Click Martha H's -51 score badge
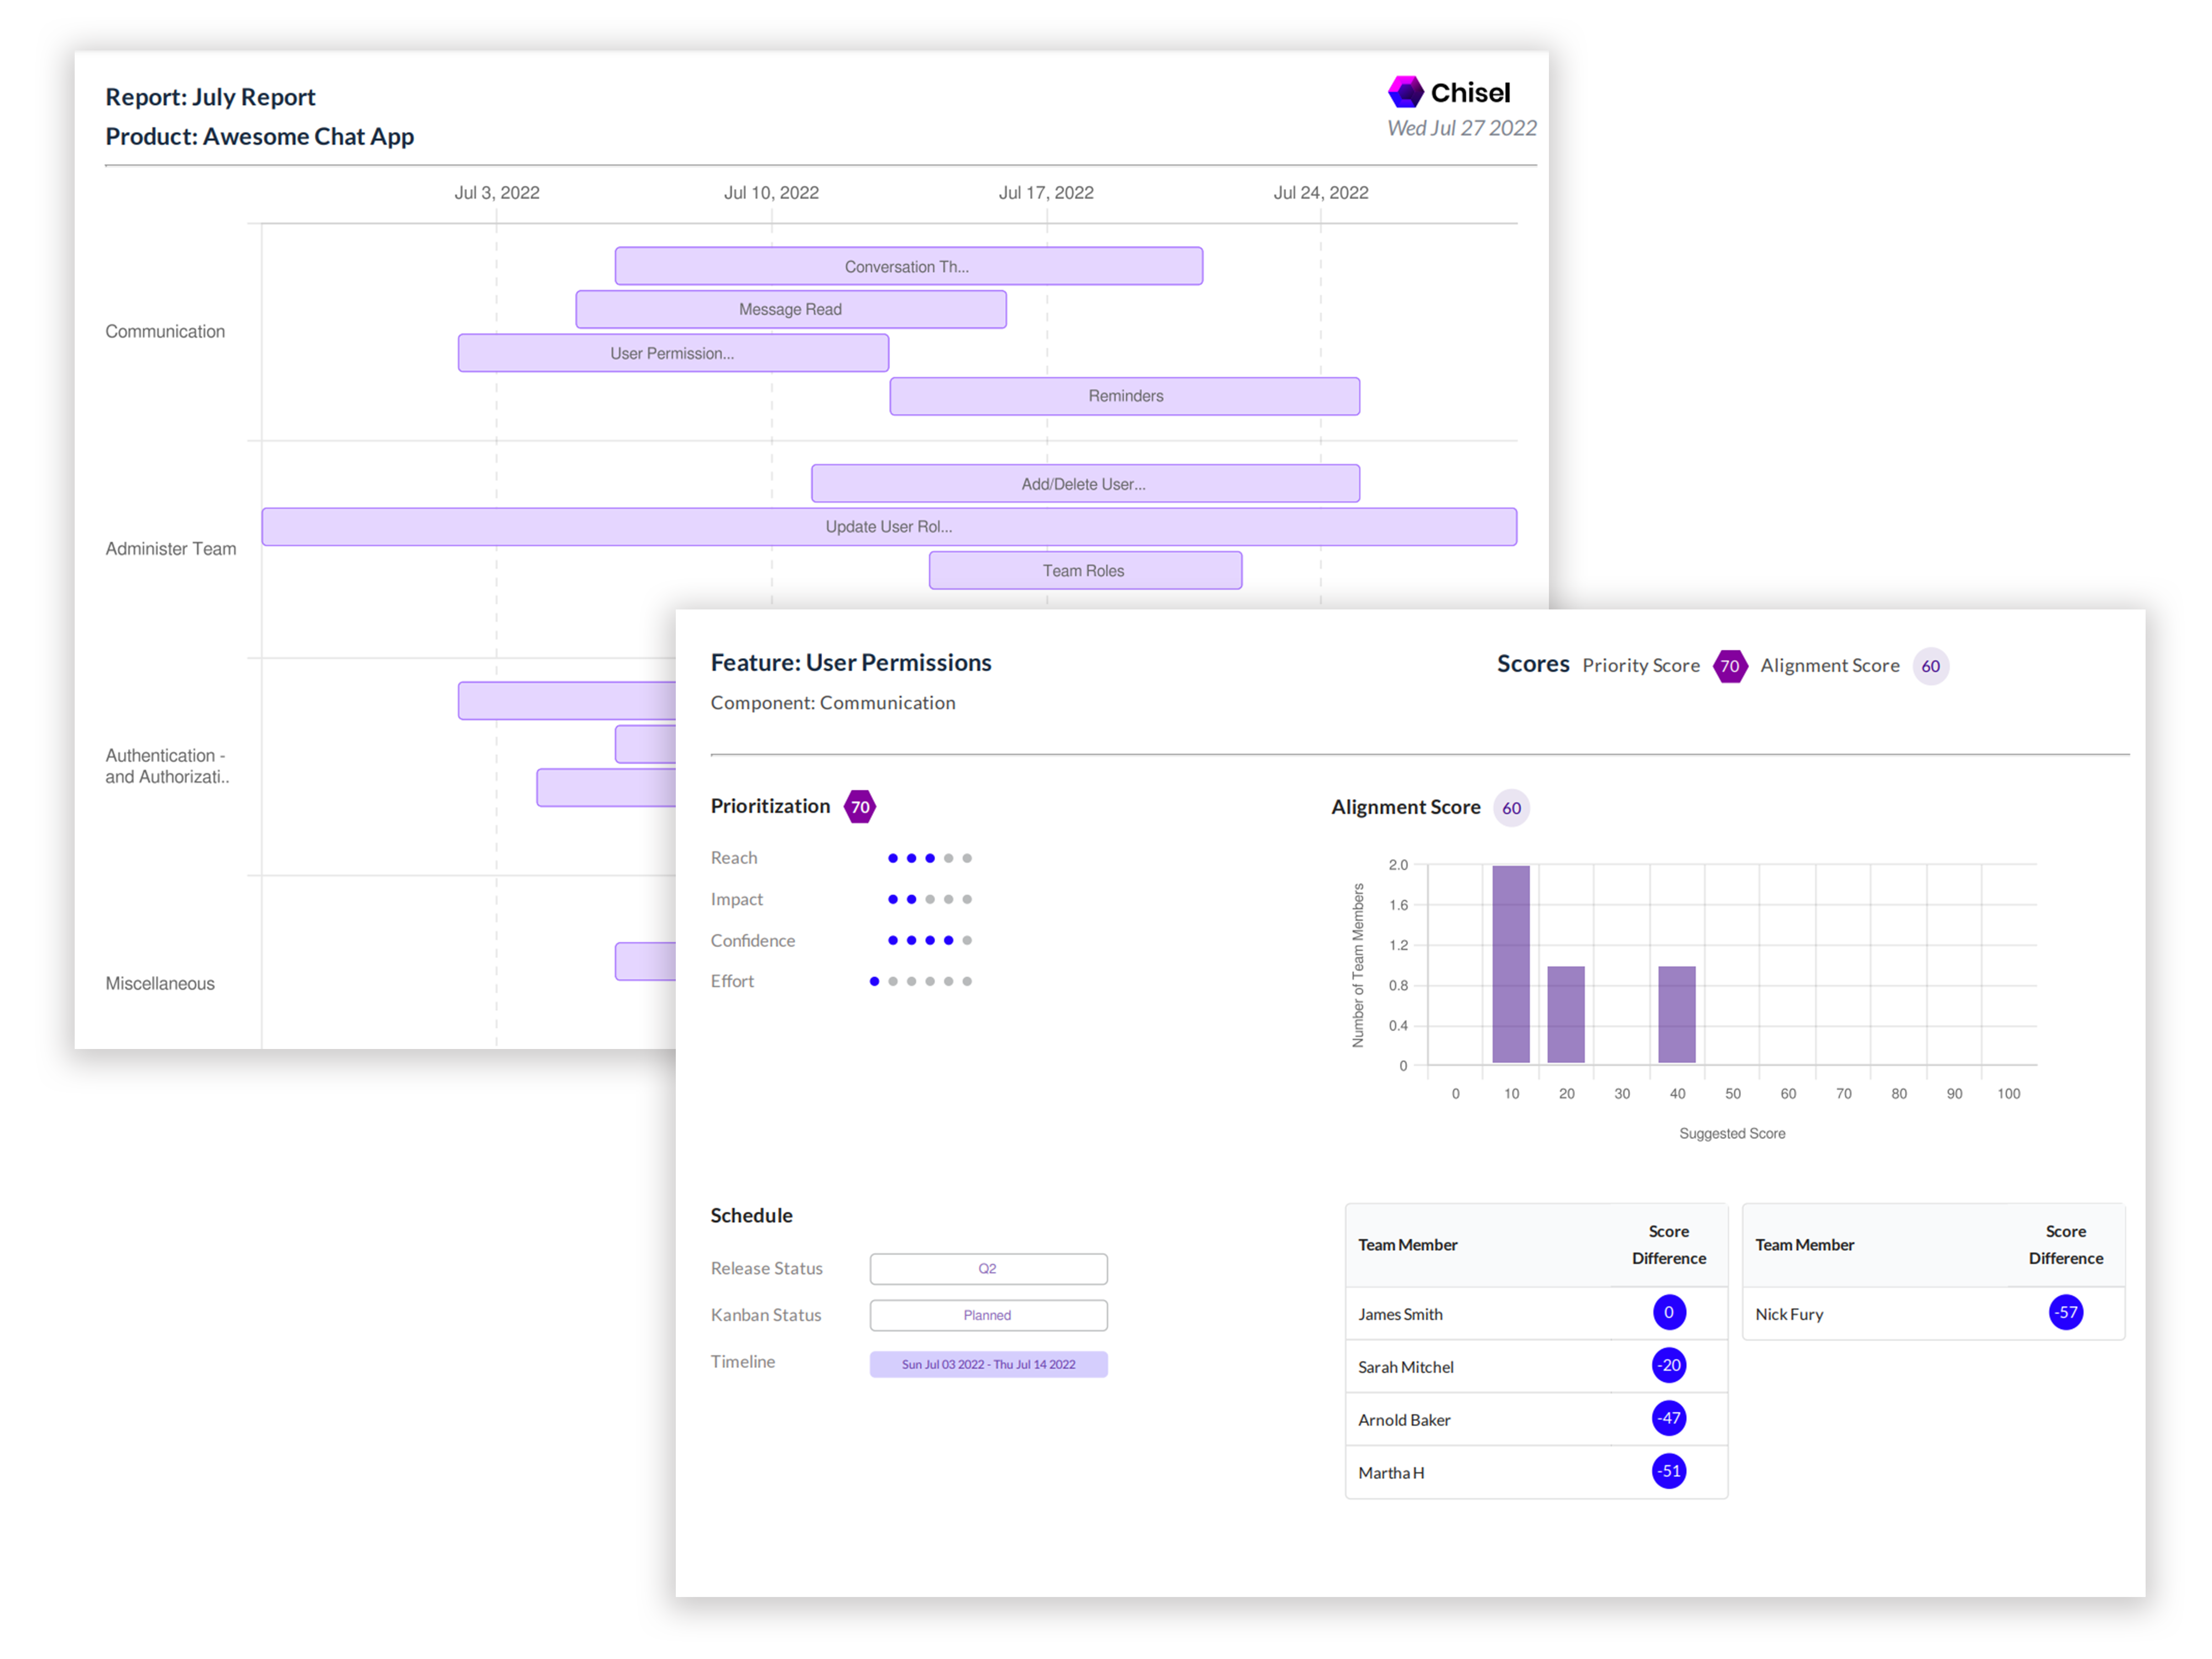The height and width of the screenshot is (1659, 2212). point(1668,1471)
